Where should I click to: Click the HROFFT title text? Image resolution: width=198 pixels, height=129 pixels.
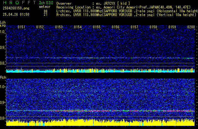(x=20, y=3)
